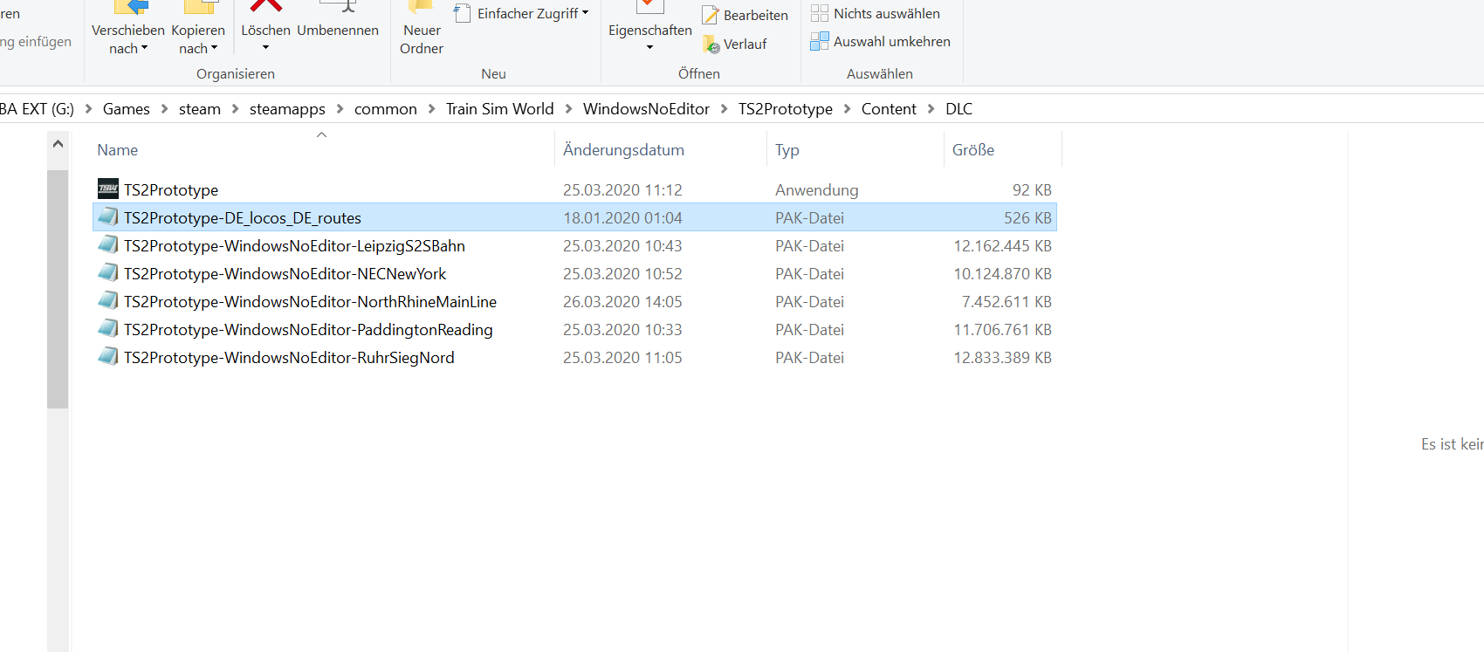Click the 11.706.761 KB size cell
The width and height of the screenshot is (1484, 652).
1002,329
